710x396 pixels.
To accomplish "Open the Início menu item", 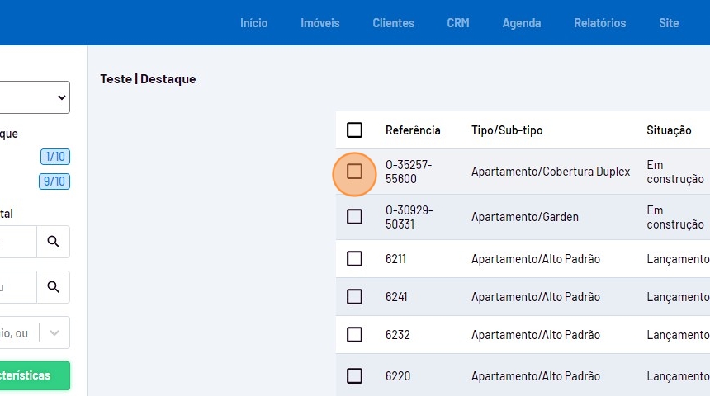I will (253, 23).
